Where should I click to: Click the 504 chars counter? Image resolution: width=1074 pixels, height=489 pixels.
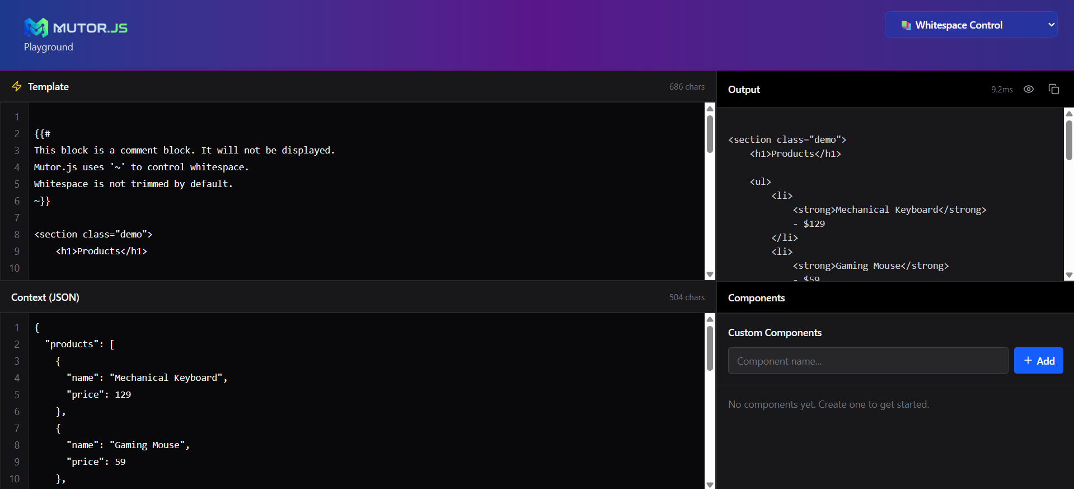click(687, 297)
